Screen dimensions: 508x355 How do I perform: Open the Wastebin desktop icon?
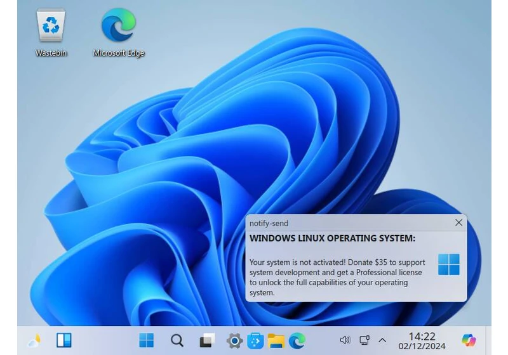tap(51, 34)
